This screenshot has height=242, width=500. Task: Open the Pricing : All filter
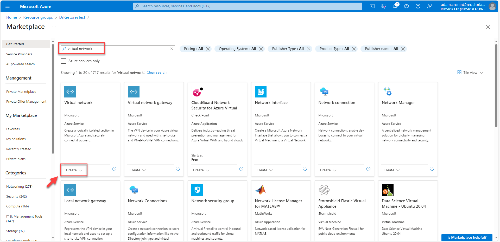(x=193, y=49)
